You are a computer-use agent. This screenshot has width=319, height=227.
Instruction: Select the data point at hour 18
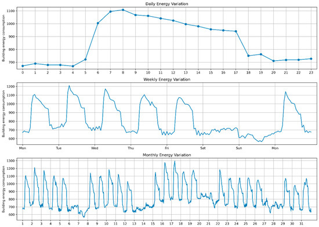pyautogui.click(x=248, y=56)
